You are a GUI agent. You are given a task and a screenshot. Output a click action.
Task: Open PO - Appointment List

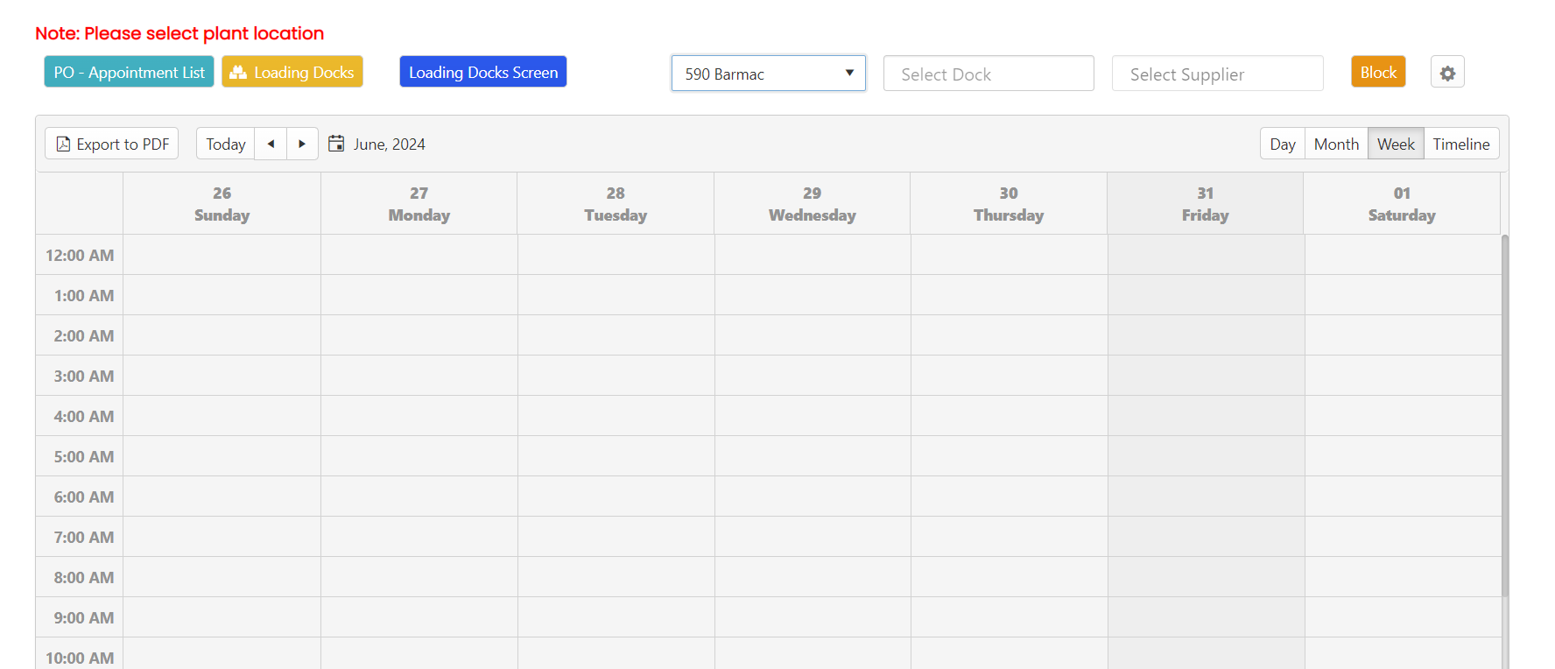pos(129,72)
